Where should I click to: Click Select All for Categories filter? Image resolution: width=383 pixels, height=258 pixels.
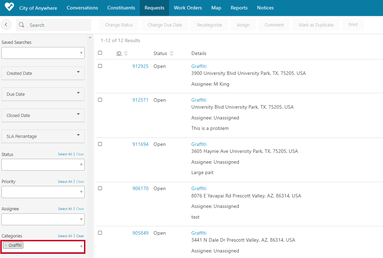[65, 236]
